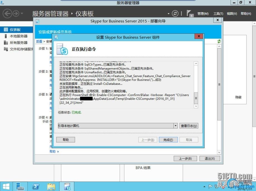Viewport: 256px width, 191px height.
Task: Click the 帮助 button in setup dialog
Action: (66, 140)
